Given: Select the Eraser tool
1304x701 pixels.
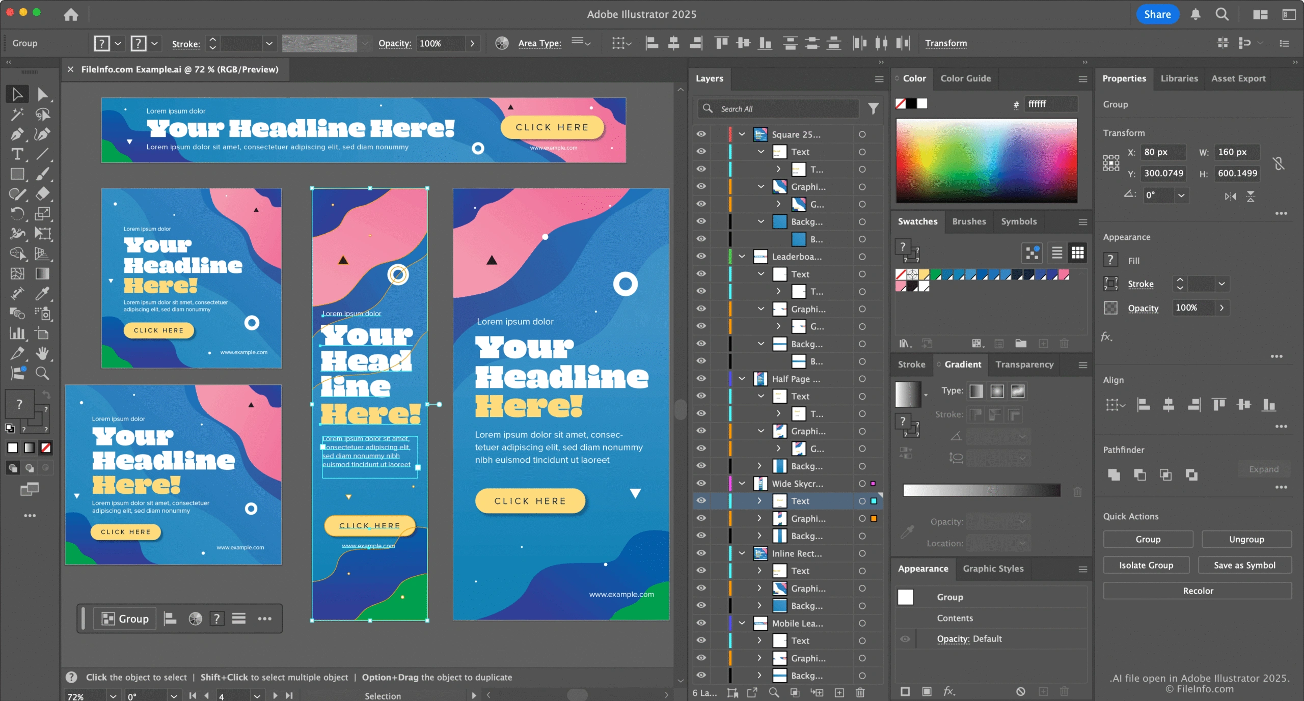Looking at the screenshot, I should tap(43, 194).
